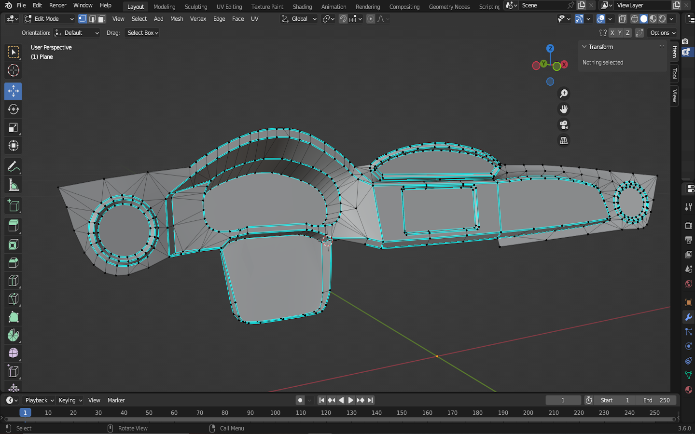Viewport: 695px width, 434px height.
Task: Click the current frame number field
Action: coord(563,400)
